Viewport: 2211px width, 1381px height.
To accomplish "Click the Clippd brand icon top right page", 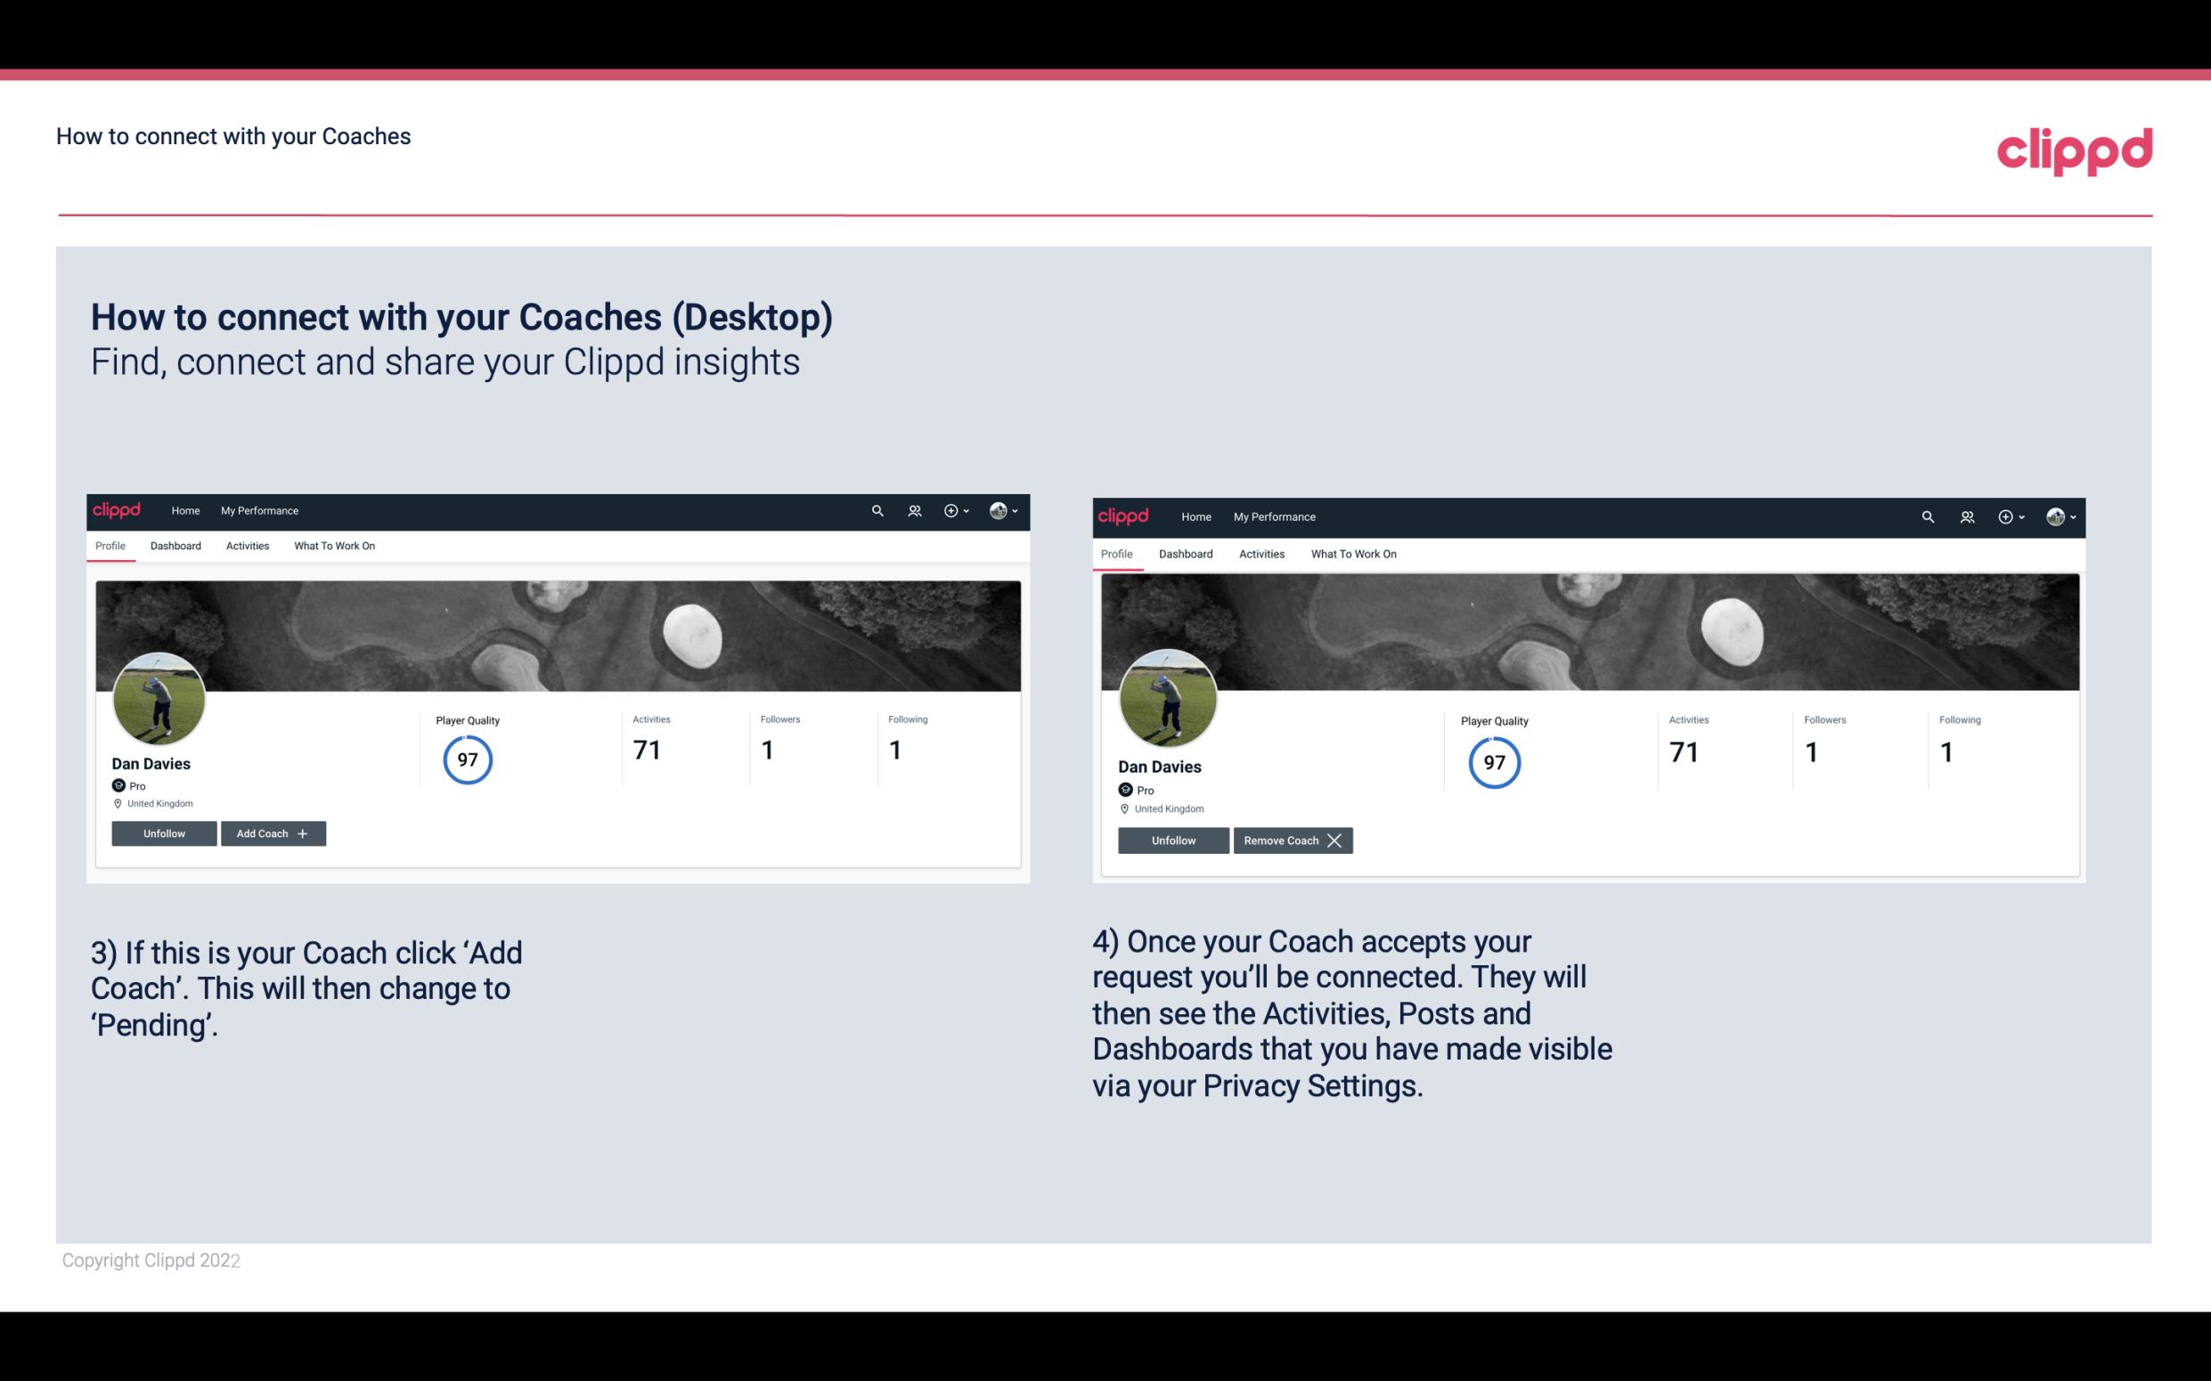I will (x=2074, y=150).
